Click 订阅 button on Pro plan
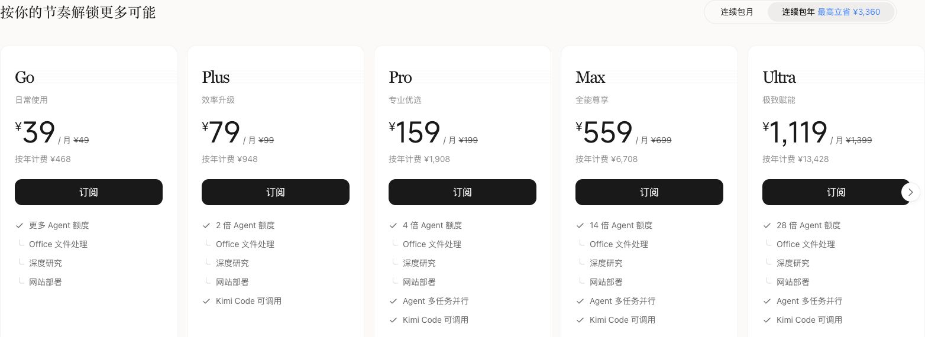Image resolution: width=925 pixels, height=337 pixels. click(x=463, y=192)
